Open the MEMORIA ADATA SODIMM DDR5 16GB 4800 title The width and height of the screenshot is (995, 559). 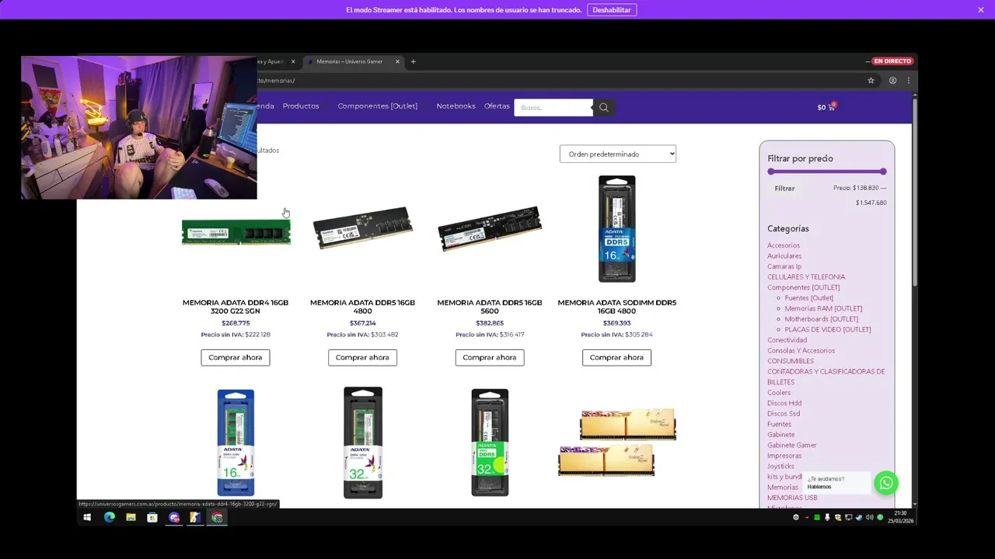click(x=616, y=307)
